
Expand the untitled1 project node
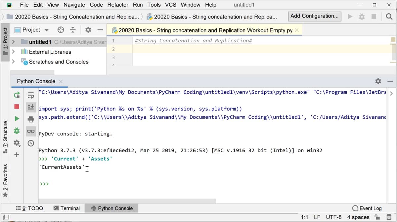tap(14, 42)
